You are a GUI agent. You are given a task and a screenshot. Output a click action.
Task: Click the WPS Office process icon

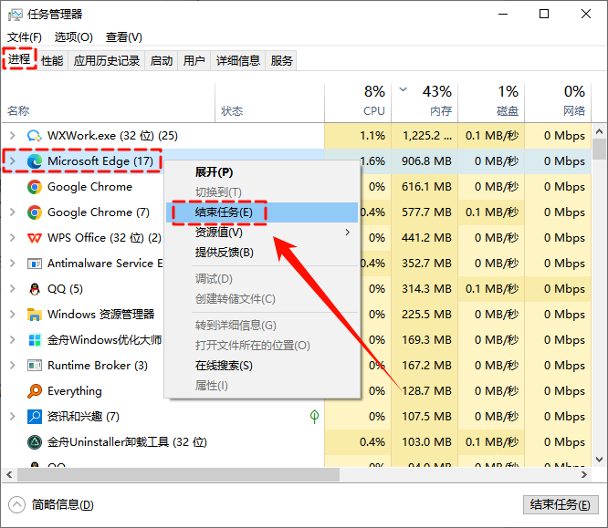(35, 238)
